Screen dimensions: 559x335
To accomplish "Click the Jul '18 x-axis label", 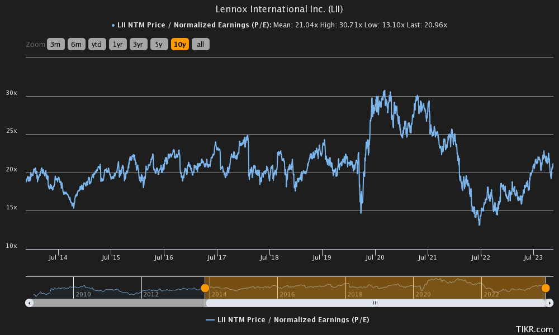I will point(269,257).
